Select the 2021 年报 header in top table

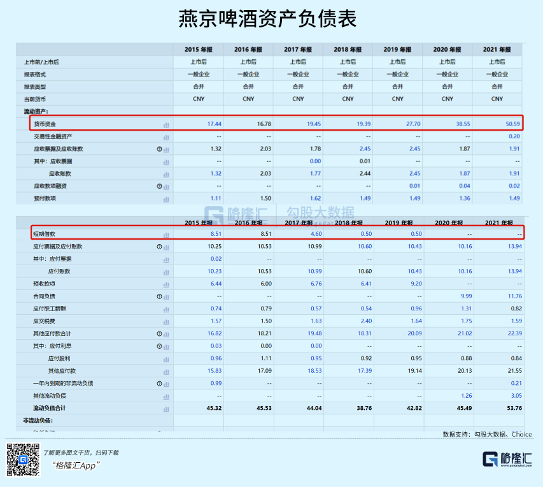tap(497, 50)
